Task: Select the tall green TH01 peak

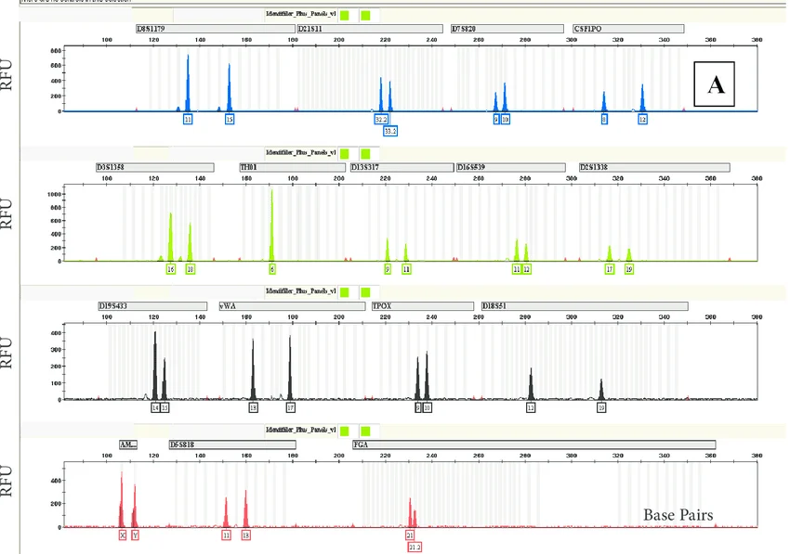Action: click(271, 223)
